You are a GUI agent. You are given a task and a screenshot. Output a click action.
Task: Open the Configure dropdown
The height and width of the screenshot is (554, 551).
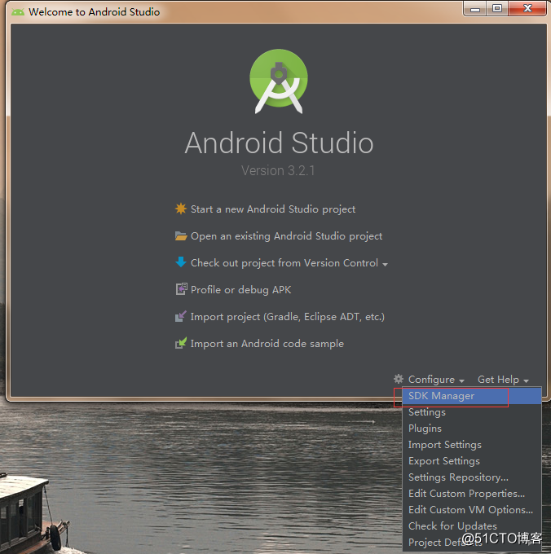tap(436, 380)
